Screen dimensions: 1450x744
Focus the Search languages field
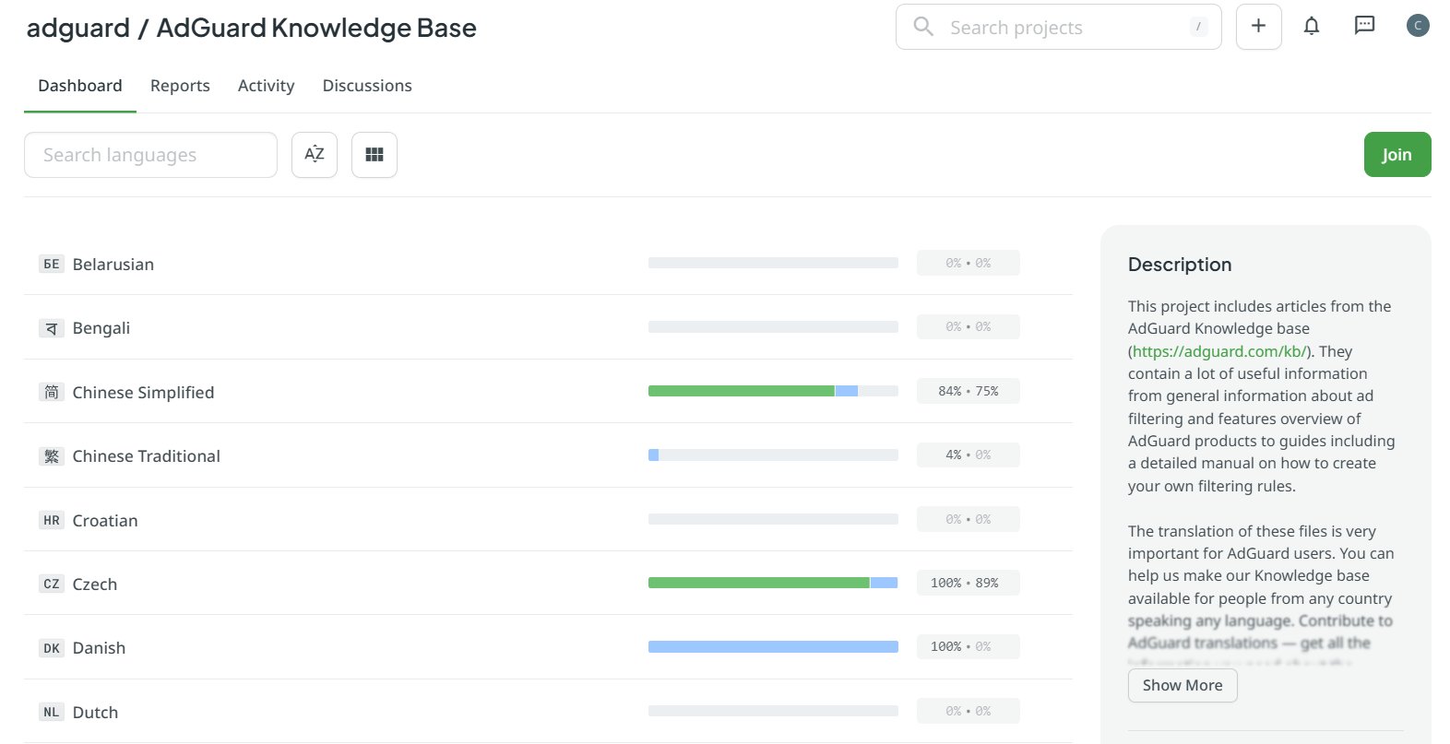click(150, 155)
